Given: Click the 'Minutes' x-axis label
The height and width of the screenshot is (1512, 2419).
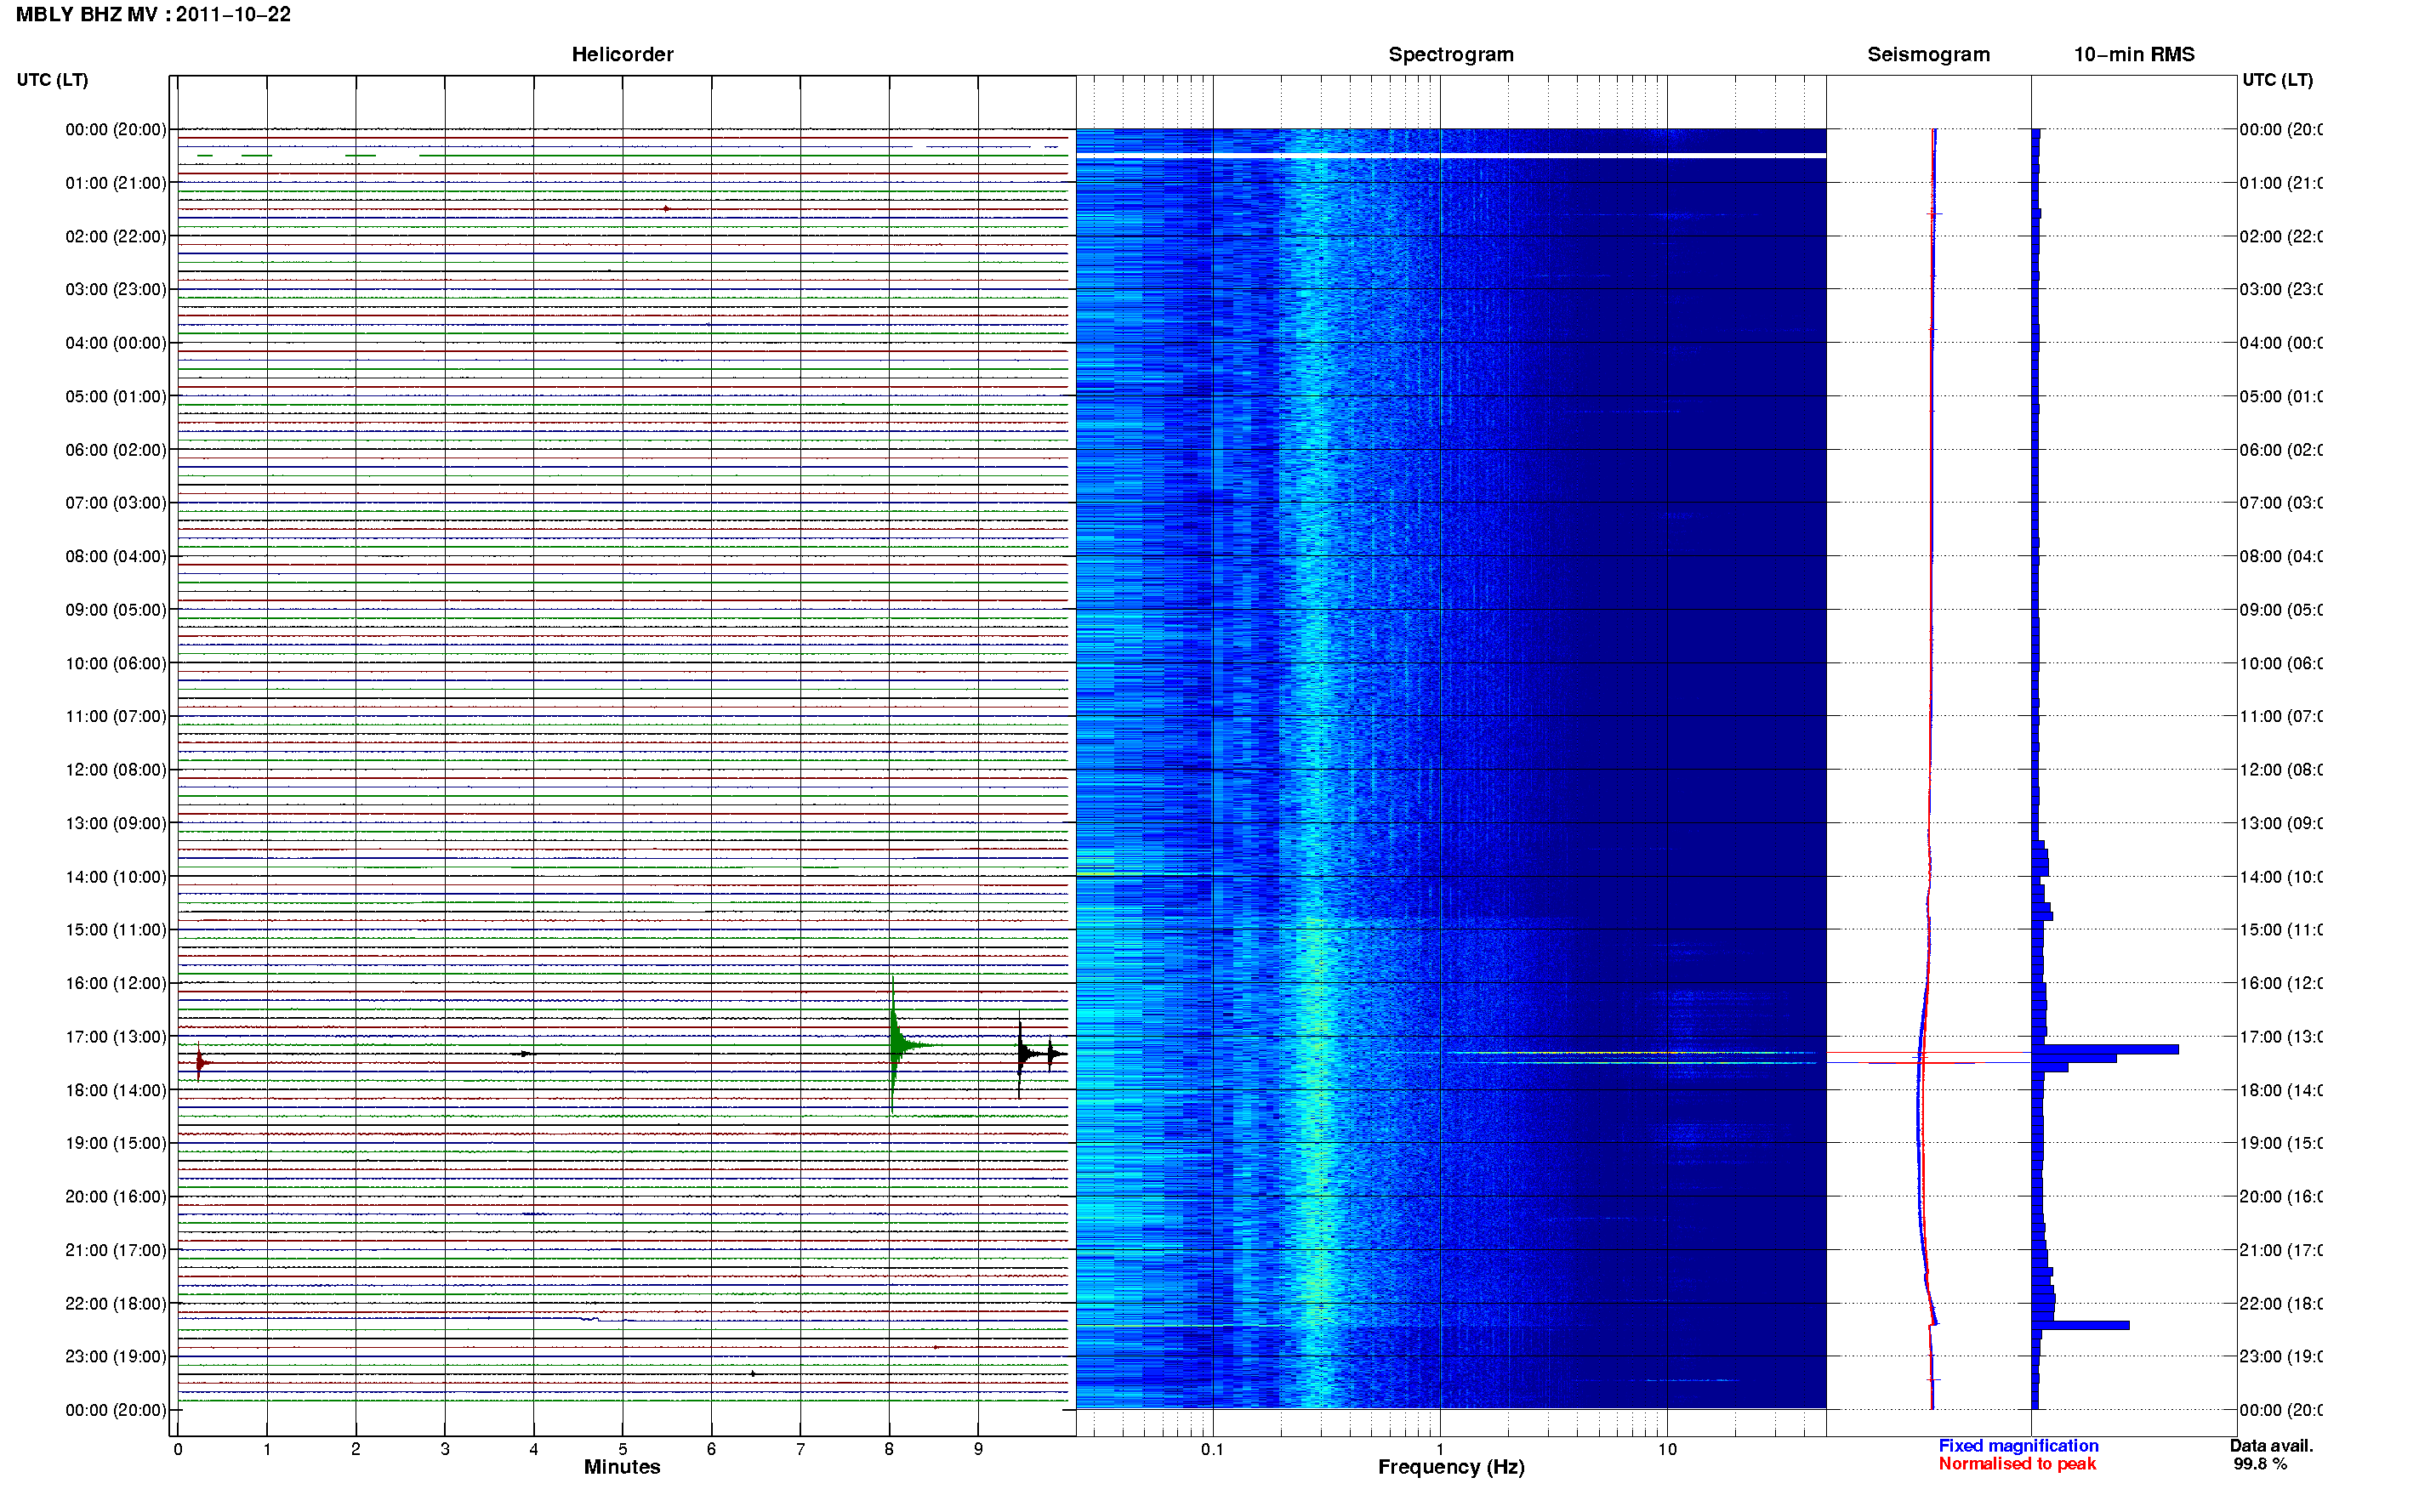Looking at the screenshot, I should point(622,1467).
